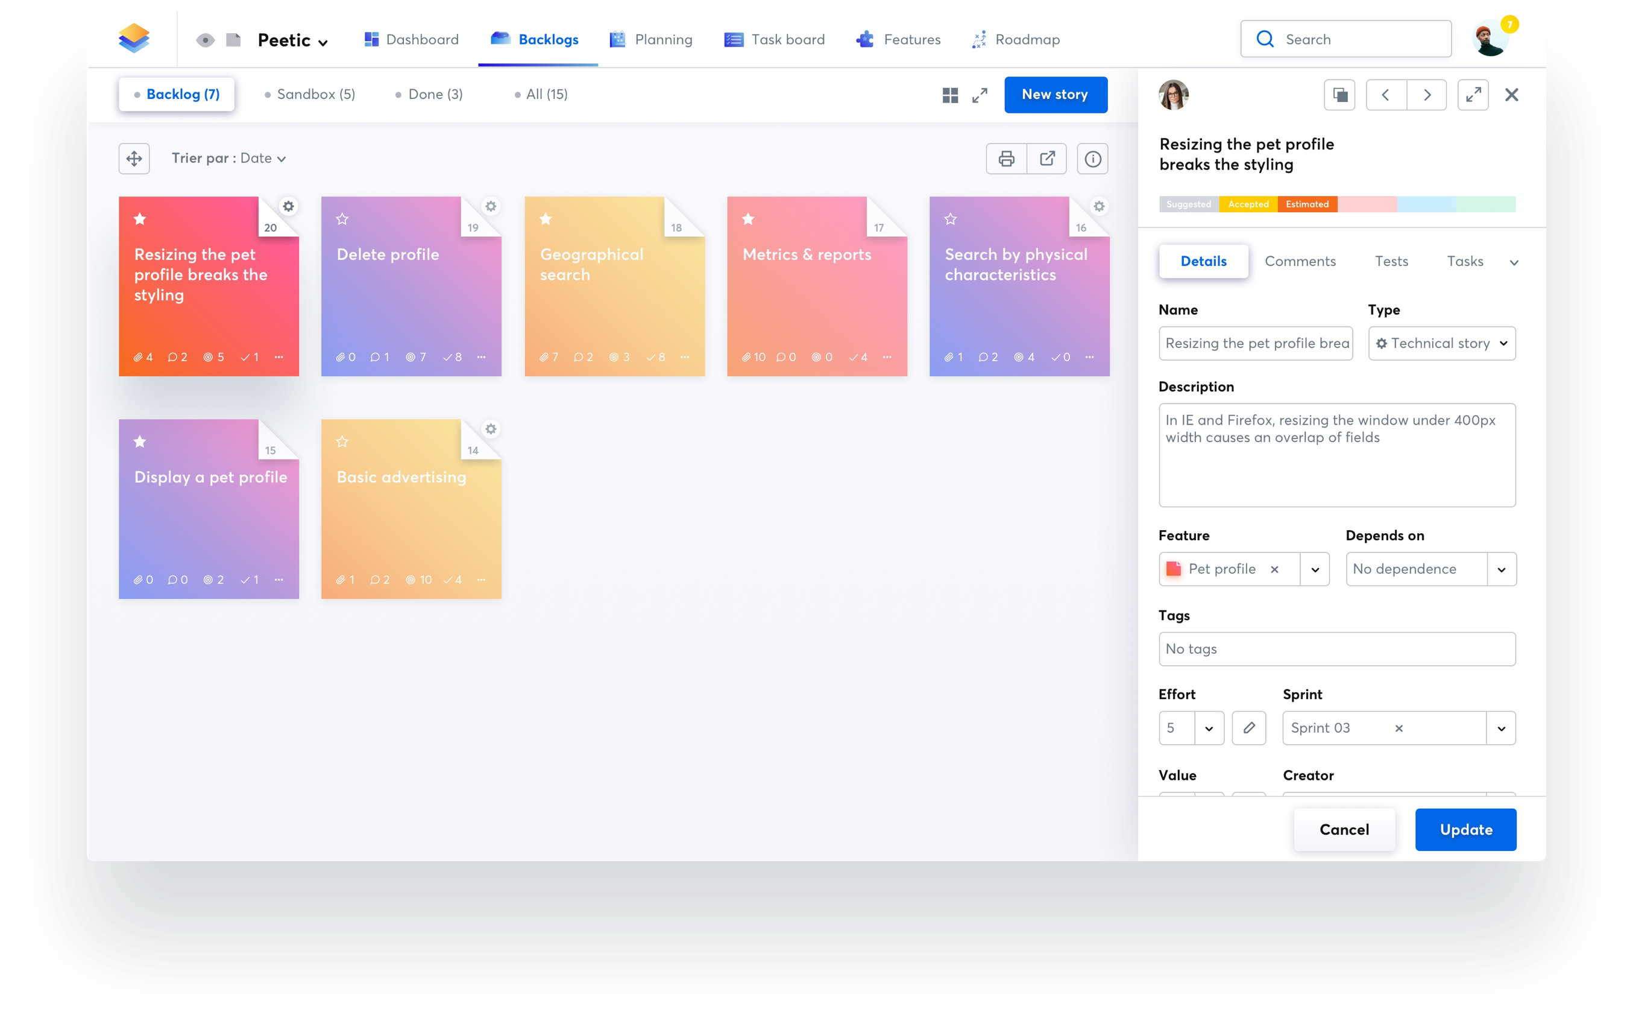
Task: Click the New story button
Action: [x=1055, y=95]
